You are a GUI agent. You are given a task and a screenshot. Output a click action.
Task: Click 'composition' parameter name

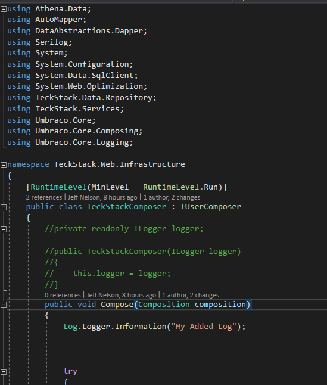(220, 305)
